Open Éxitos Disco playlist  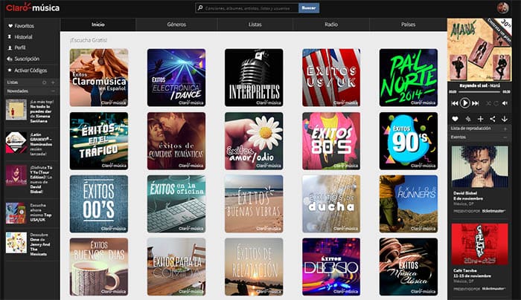tap(331, 267)
